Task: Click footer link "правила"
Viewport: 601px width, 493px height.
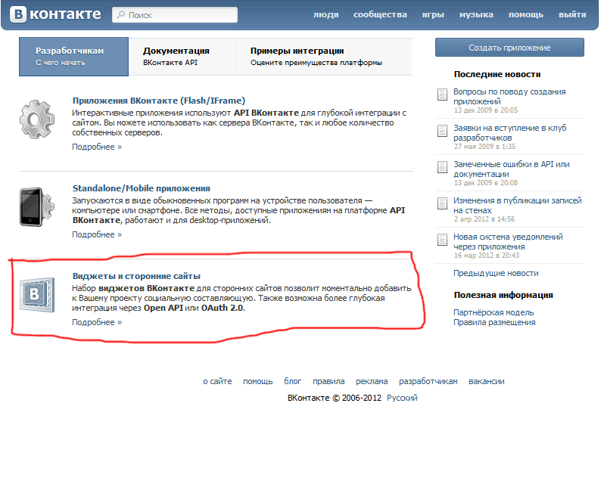Action: pos(329,381)
